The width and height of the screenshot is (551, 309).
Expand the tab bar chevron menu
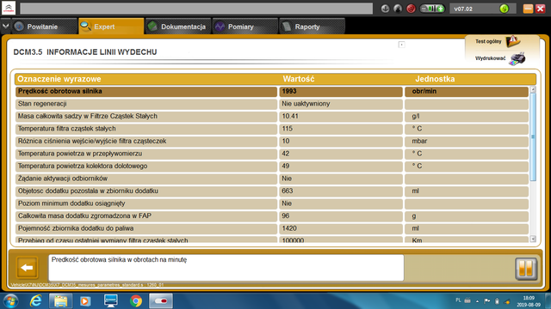[x=6, y=27]
